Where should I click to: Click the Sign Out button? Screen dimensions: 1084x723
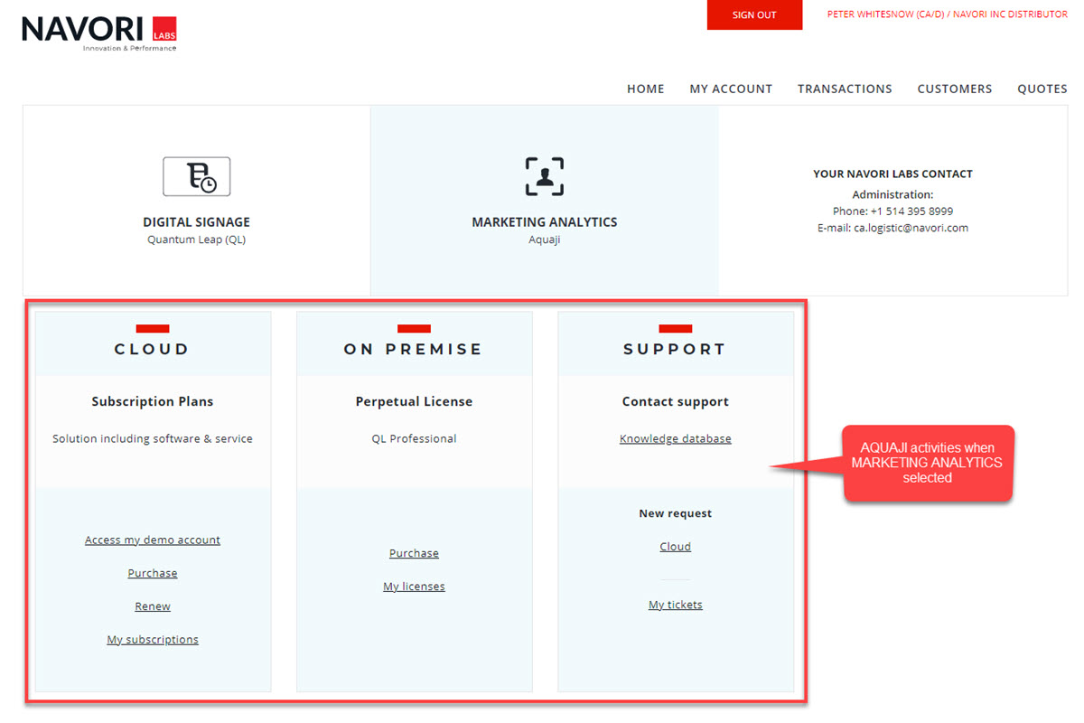coord(754,15)
